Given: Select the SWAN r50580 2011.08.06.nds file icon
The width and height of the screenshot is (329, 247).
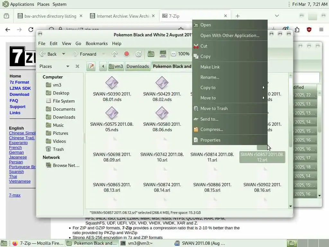Looking at the screenshot, I should pos(162,113).
